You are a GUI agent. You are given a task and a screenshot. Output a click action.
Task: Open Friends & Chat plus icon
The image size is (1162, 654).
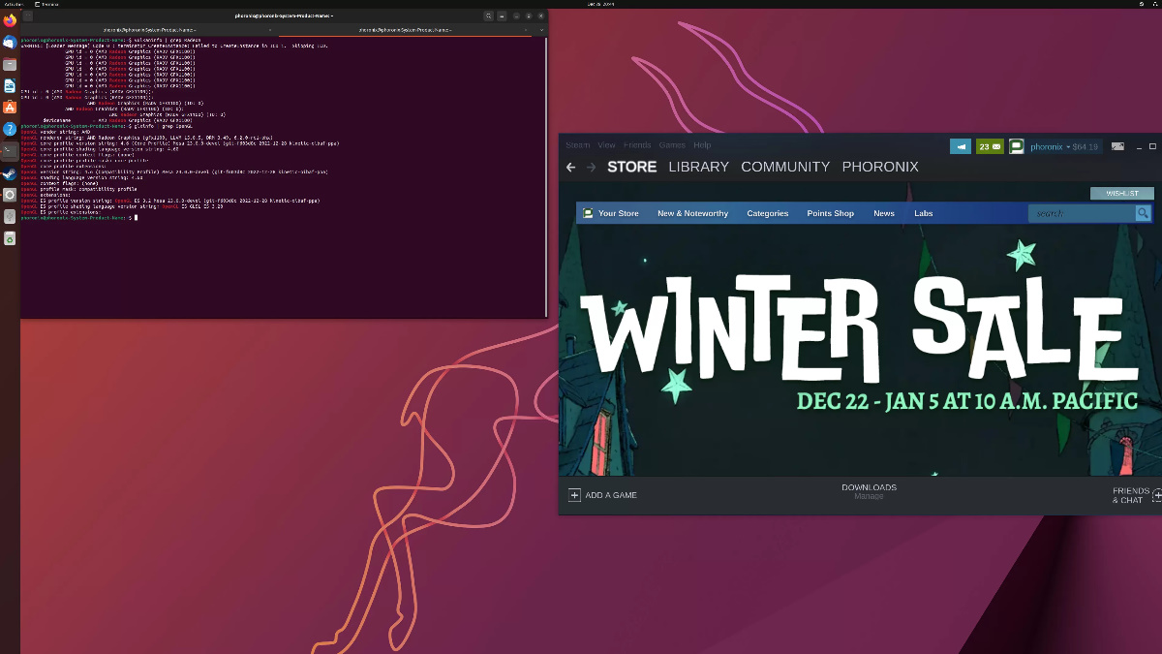[x=1157, y=495]
